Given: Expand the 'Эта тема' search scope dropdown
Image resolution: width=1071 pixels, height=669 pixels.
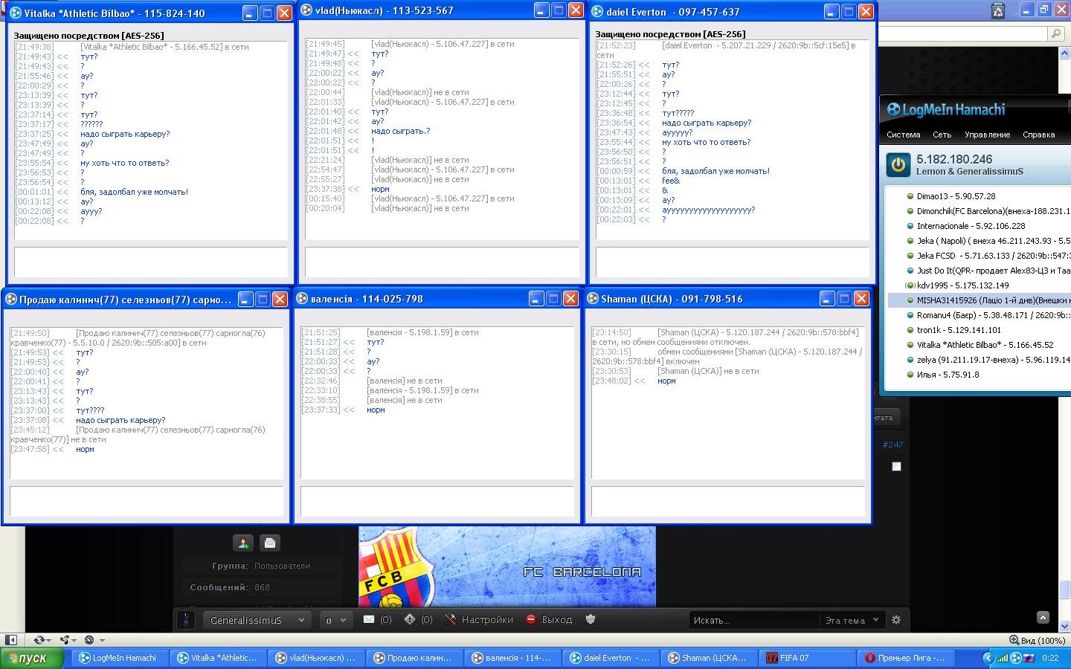Looking at the screenshot, I should coord(852,620).
